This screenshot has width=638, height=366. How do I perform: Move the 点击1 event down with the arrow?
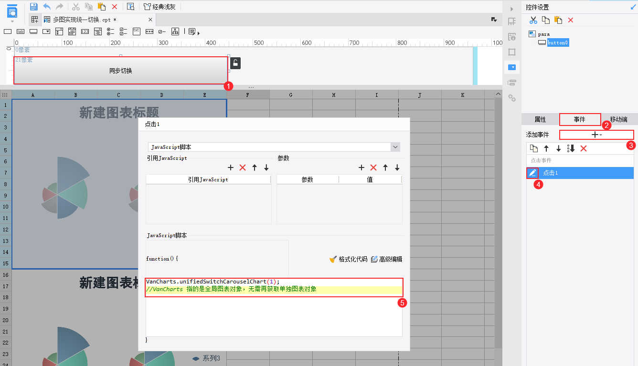pos(559,148)
